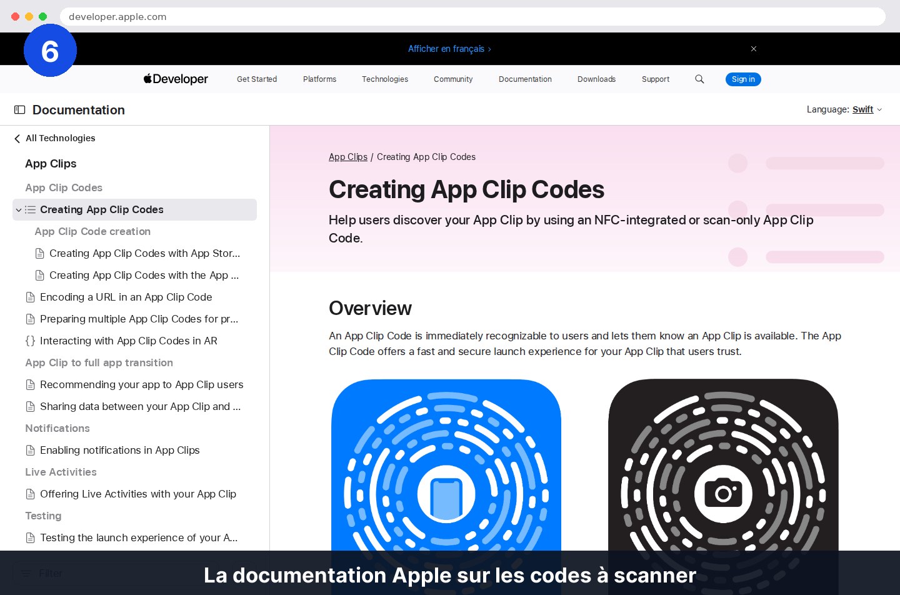Image resolution: width=900 pixels, height=595 pixels.
Task: Click the Documentation title header
Action: click(x=79, y=110)
